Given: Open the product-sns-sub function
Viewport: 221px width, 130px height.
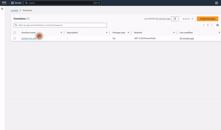Looking at the screenshot, I should coord(29,38).
